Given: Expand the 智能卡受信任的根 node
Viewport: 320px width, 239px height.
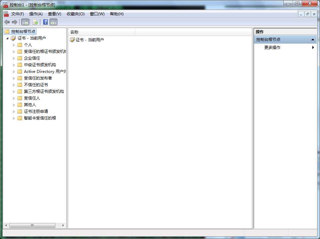Looking at the screenshot, I should tap(14, 118).
